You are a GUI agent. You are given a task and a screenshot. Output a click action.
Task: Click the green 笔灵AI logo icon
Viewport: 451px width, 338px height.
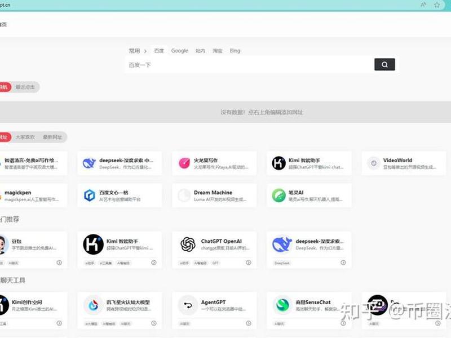[278, 195]
